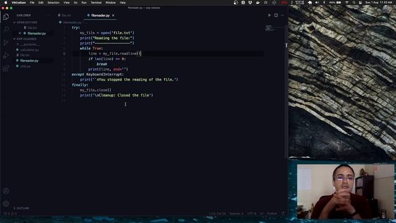Open the Edit menu
Screen dimensions: 396x223
41,2
